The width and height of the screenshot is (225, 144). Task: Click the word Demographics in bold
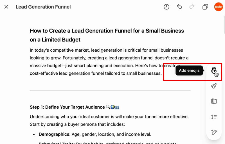pyautogui.click(x=53, y=134)
